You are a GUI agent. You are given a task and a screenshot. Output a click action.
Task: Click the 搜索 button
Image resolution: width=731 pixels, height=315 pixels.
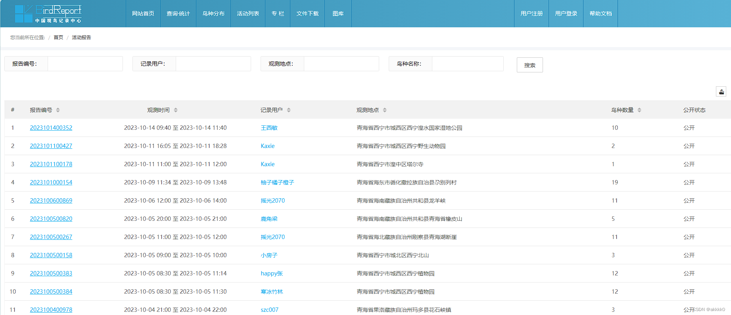pos(530,65)
